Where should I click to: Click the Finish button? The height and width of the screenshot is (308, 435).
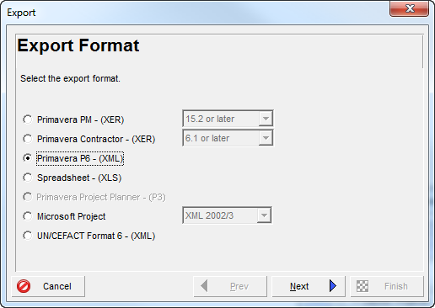(x=387, y=286)
